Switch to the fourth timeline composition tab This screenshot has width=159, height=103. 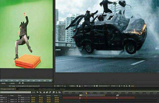[x=62, y=89]
